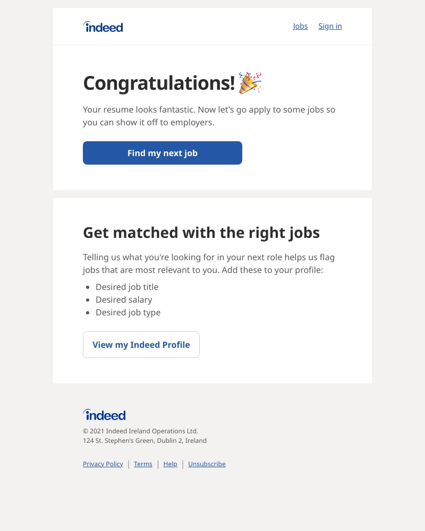This screenshot has width=425, height=531.
Task: Click the party popper emoji
Action: 250,83
